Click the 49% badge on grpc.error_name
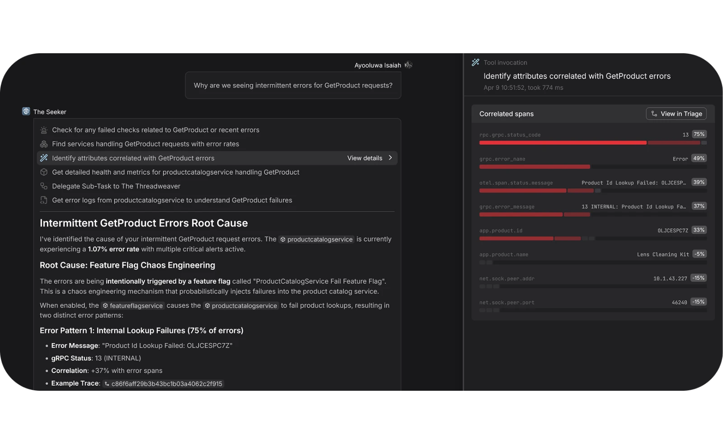723x444 pixels. pyautogui.click(x=699, y=158)
